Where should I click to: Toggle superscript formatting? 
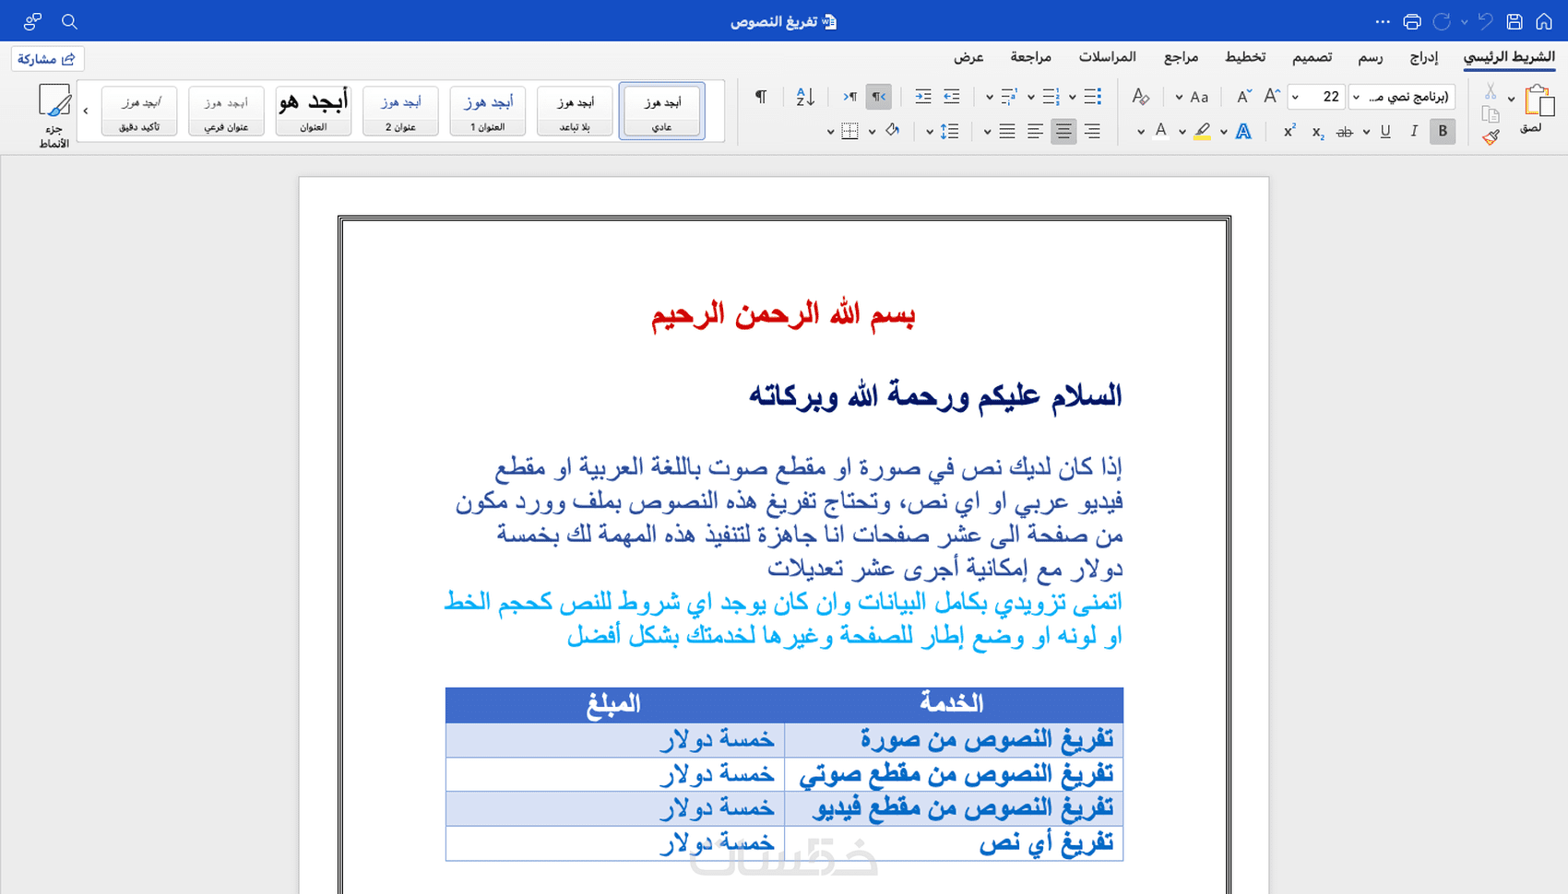[x=1289, y=131]
